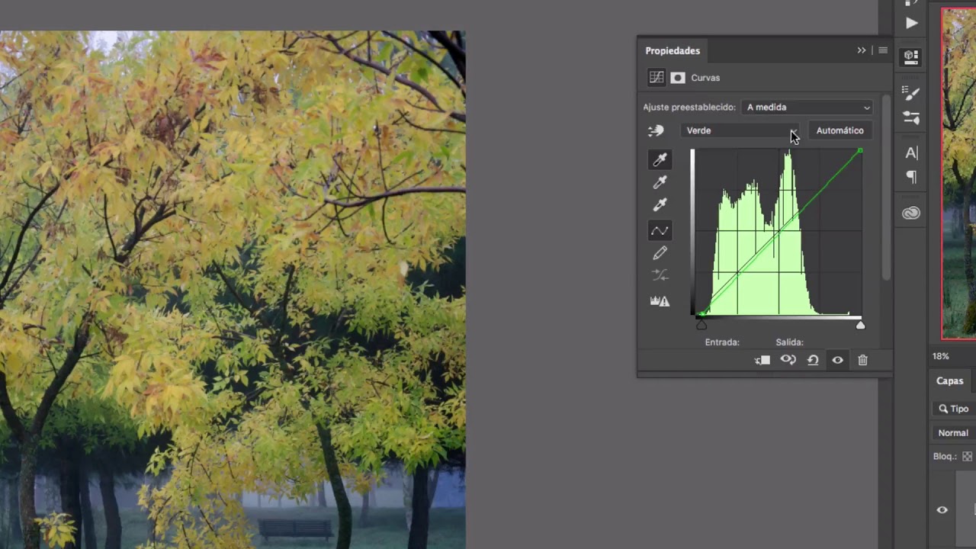Click the navigator image thumbnail
976x549 pixels.
(x=958, y=173)
